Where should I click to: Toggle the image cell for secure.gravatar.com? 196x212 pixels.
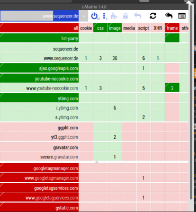click(x=115, y=157)
